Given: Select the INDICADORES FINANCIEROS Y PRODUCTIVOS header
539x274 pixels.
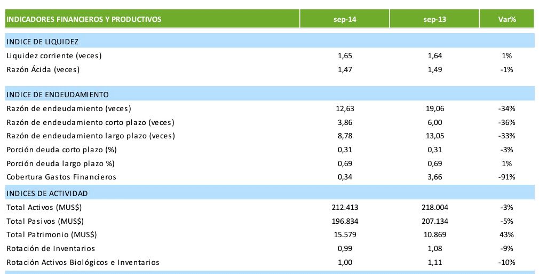Looking at the screenshot, I should pyautogui.click(x=84, y=20).
